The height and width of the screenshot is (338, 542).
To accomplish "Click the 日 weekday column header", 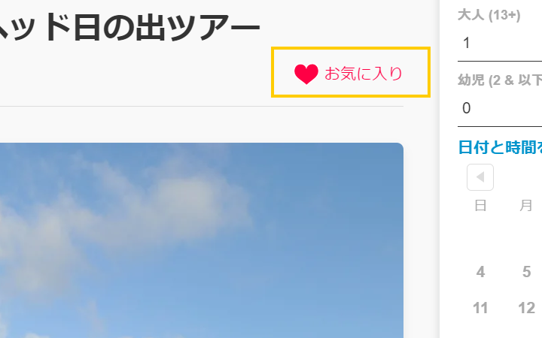I will [480, 206].
